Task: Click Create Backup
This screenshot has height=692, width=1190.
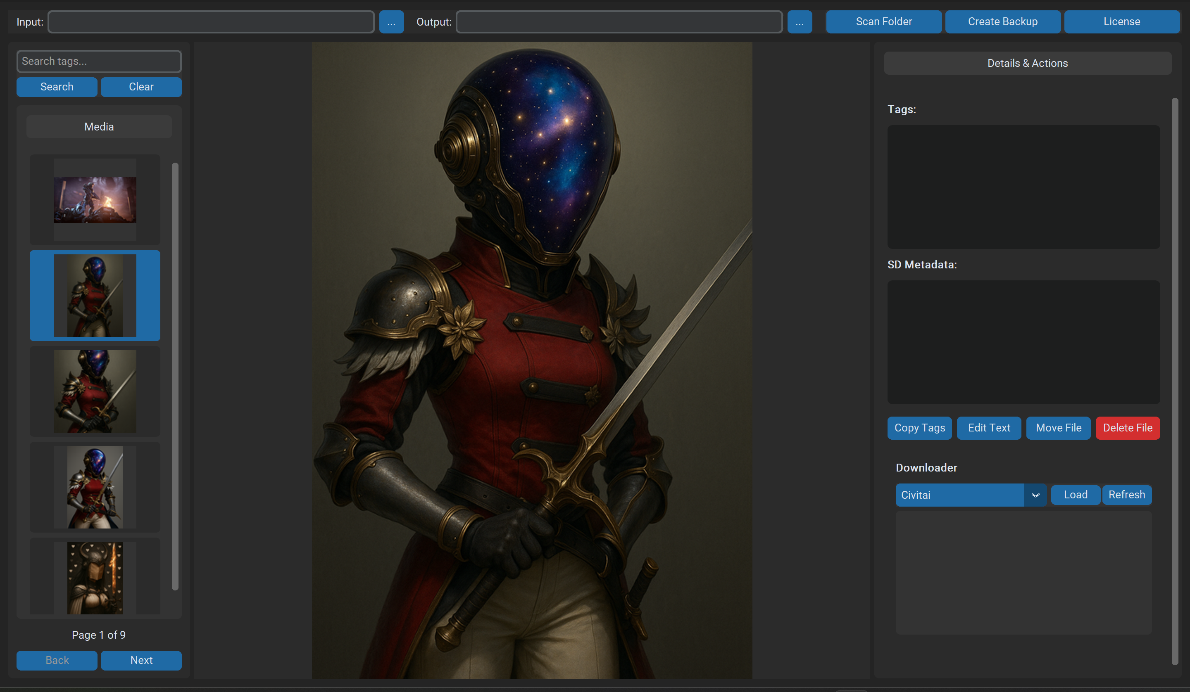Action: click(1002, 22)
